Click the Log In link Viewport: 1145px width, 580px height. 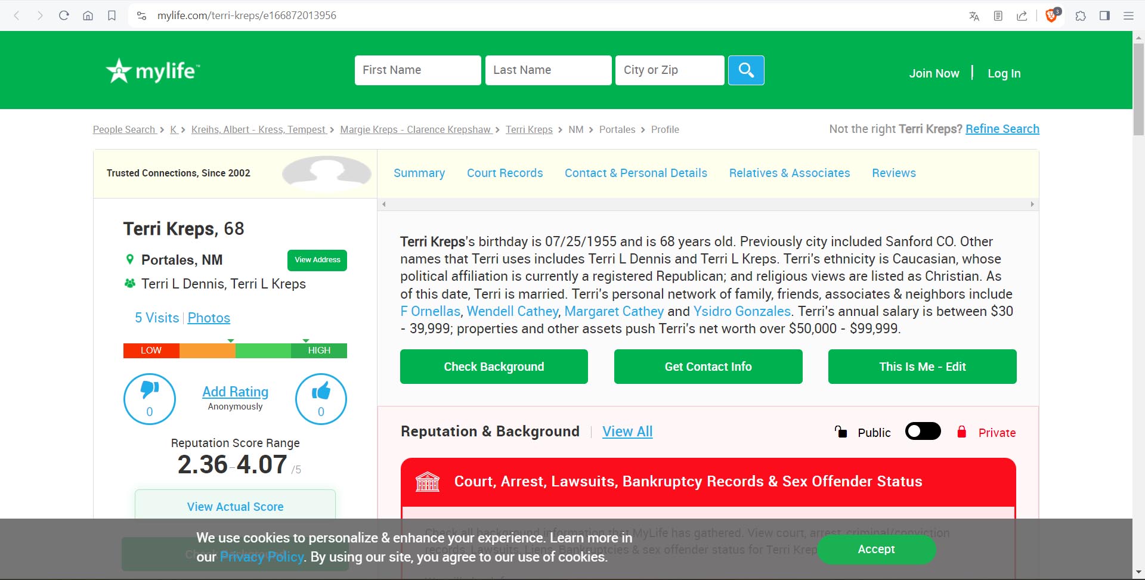1004,73
